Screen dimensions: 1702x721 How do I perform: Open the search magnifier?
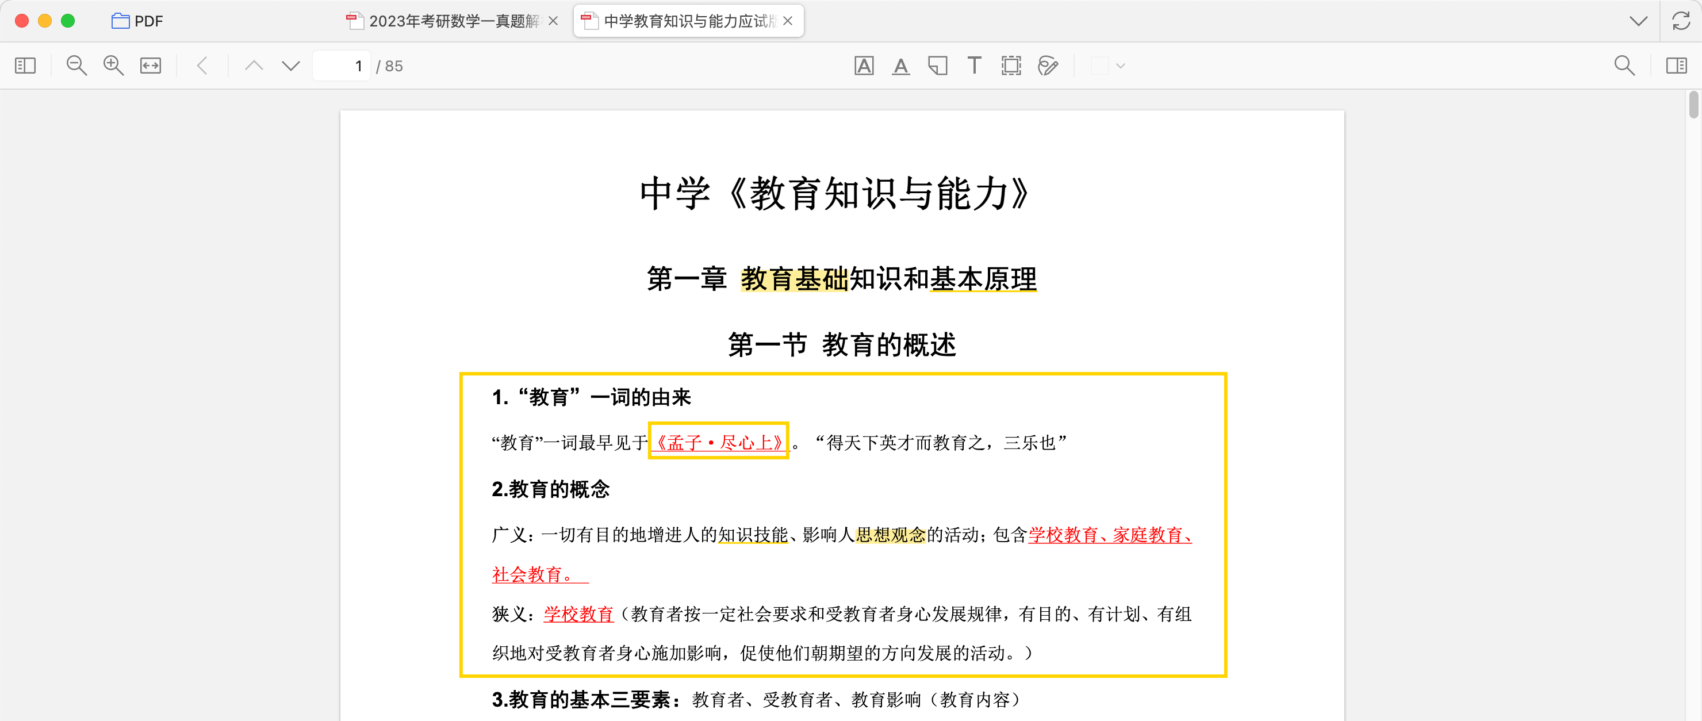[x=1624, y=66]
